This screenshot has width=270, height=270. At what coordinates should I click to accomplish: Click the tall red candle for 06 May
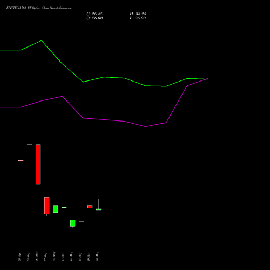(38, 164)
